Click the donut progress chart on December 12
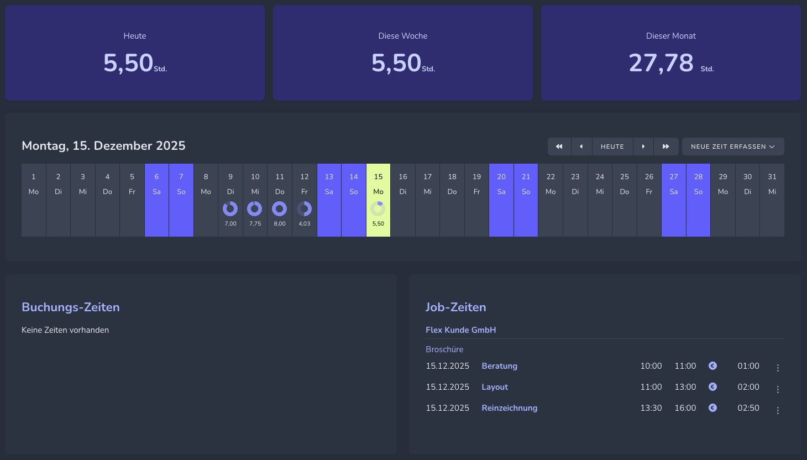The width and height of the screenshot is (807, 460). pyautogui.click(x=304, y=209)
